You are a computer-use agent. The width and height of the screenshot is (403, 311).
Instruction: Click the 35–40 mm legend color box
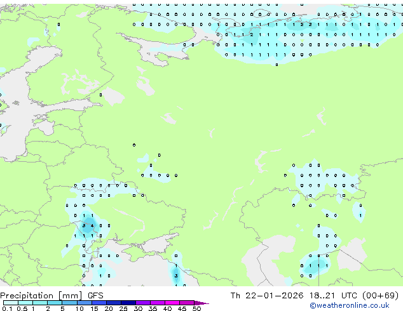point(158,303)
